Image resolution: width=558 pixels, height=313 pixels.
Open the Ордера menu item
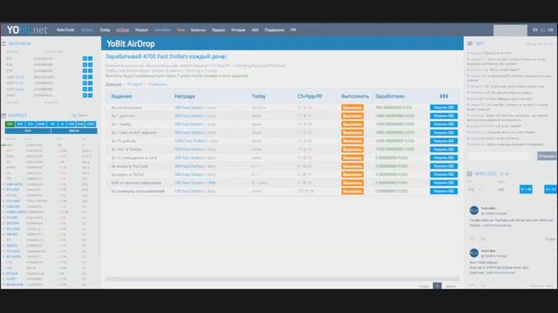click(219, 30)
